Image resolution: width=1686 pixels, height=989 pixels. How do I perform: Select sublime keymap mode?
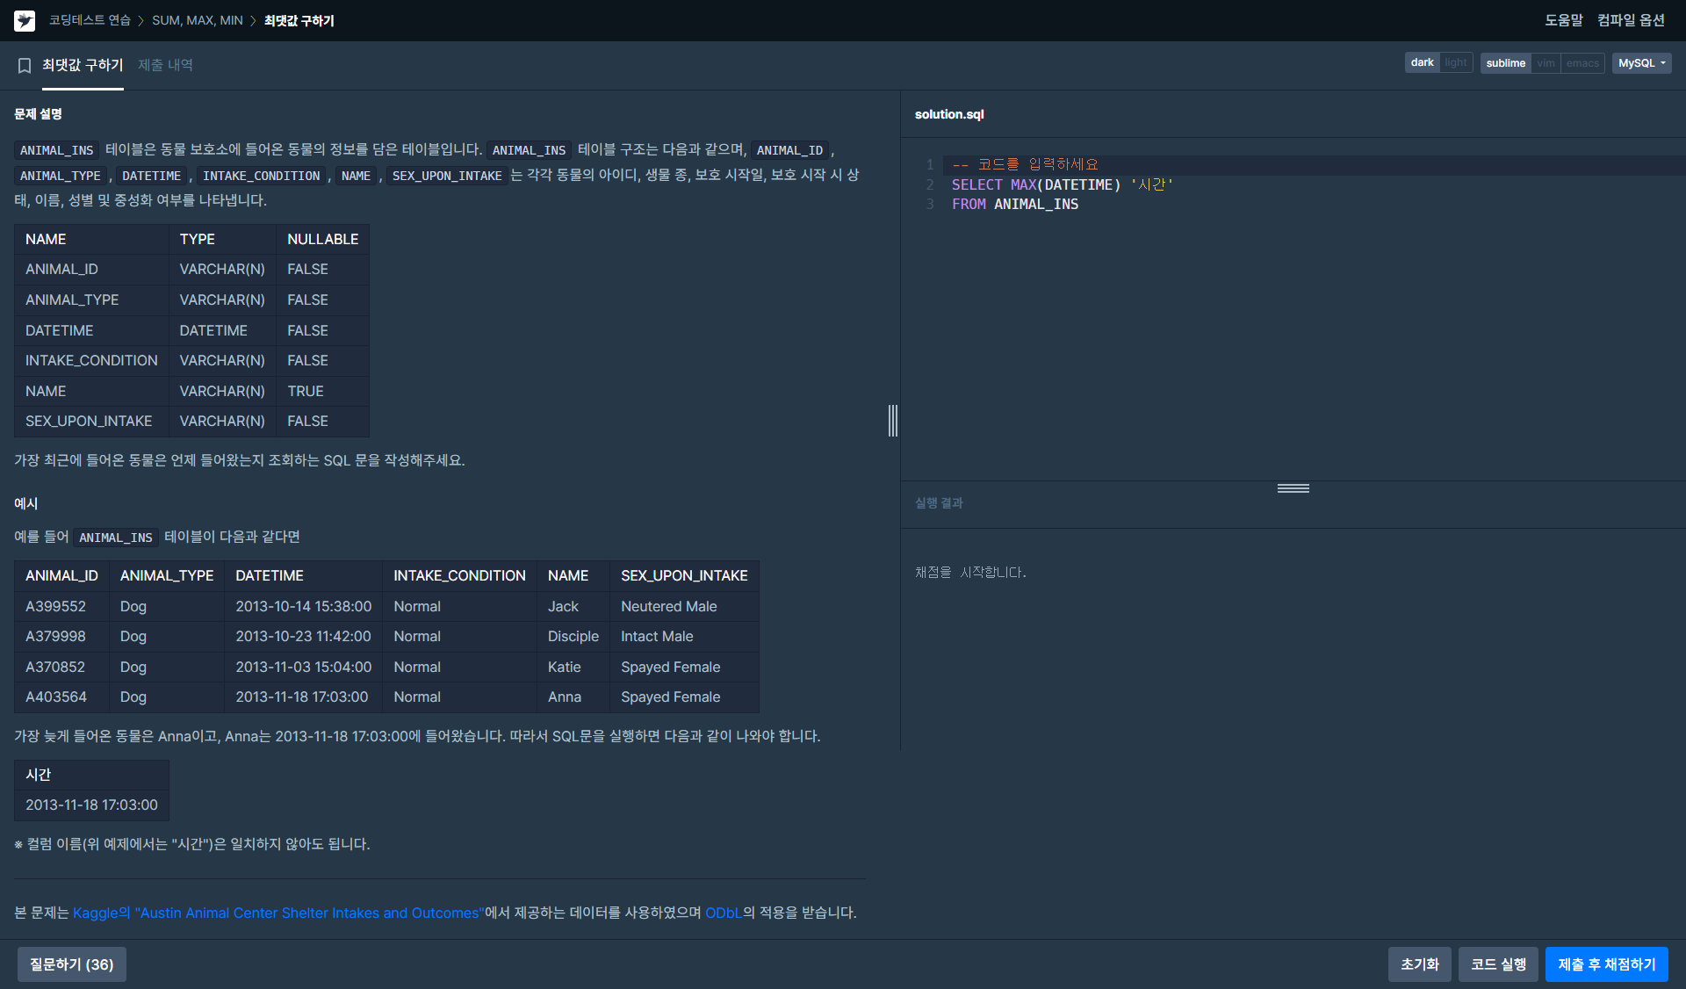[1505, 63]
